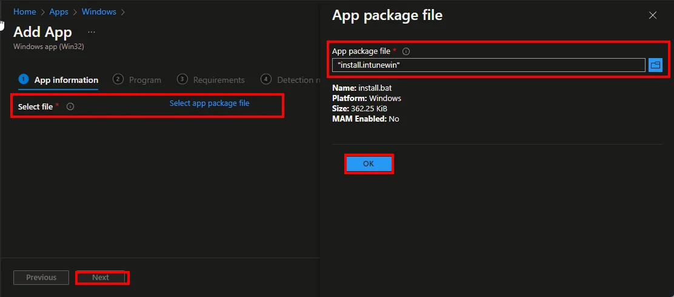Click the Platform: Windows text

(x=367, y=98)
